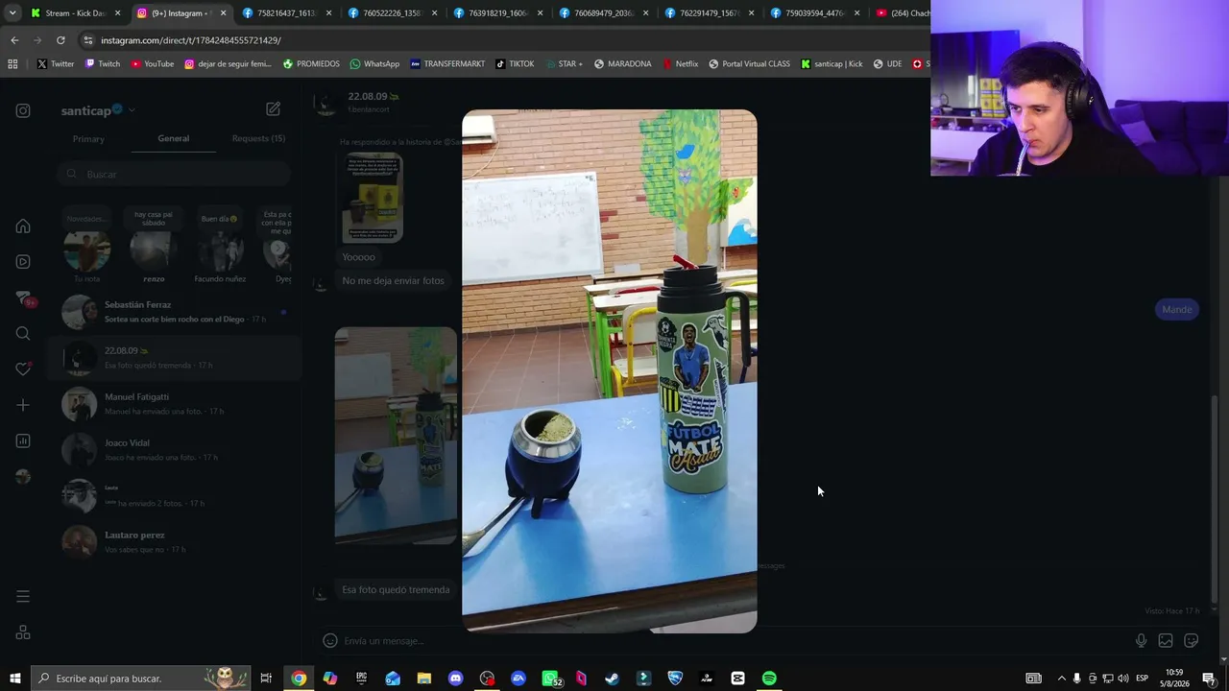1229x691 pixels.
Task: Click the Instagram logo icon
Action: 23,110
